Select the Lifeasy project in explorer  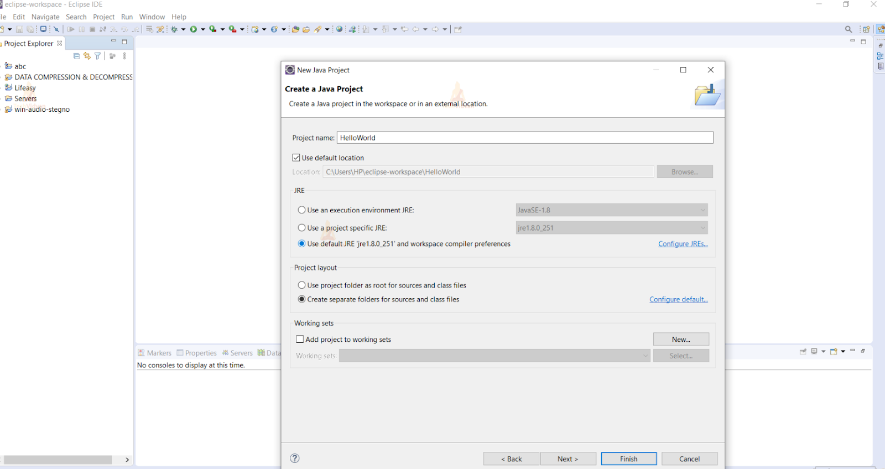click(x=20, y=88)
